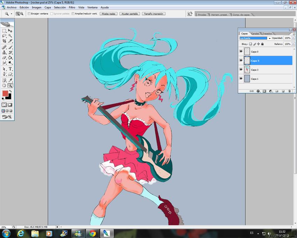Viewport: 297px width, 238px height.
Task: Open Opacidad slider arrow
Action: [x=293, y=38]
